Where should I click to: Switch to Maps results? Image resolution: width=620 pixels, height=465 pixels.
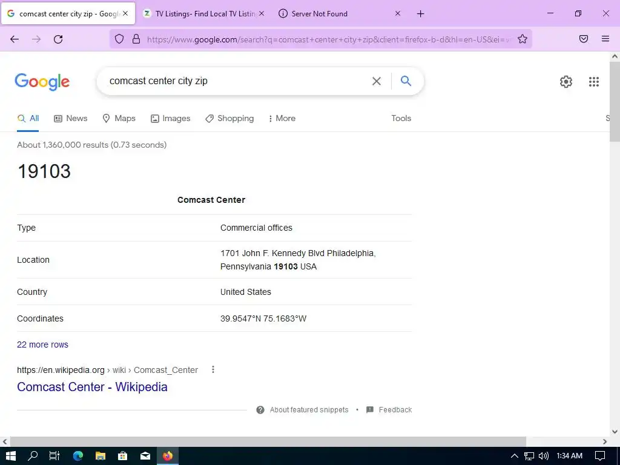pos(119,118)
